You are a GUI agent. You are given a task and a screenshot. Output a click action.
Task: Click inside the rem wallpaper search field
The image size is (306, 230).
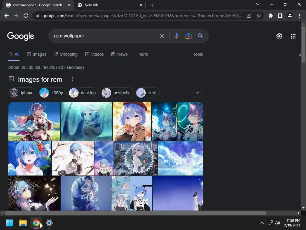[105, 36]
